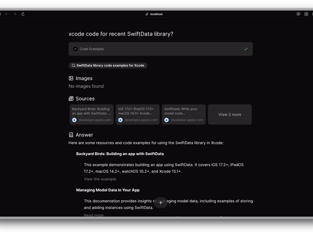Click the green checkmark on Code Examples
The height and width of the screenshot is (235, 313).
point(246,49)
